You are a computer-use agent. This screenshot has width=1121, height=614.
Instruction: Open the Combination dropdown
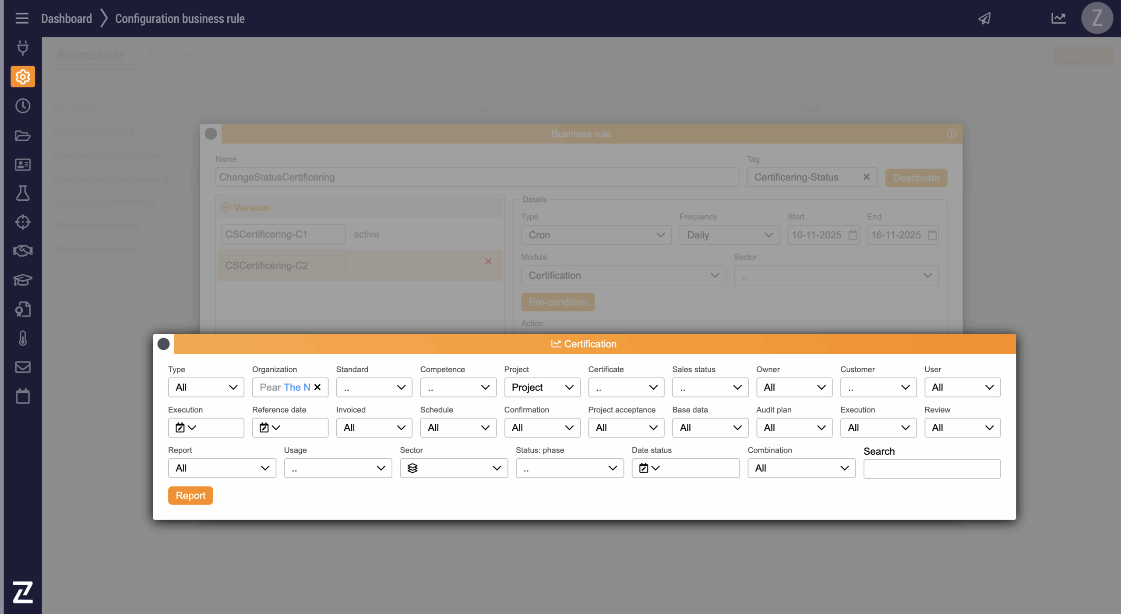[x=801, y=468]
